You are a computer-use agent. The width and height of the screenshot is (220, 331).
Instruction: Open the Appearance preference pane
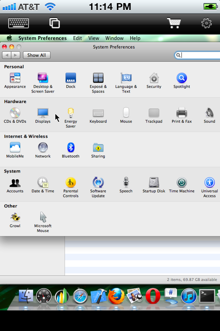tap(15, 81)
